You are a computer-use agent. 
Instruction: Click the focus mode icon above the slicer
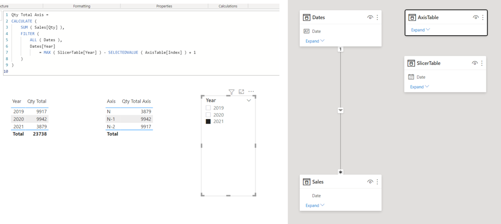pos(241,91)
